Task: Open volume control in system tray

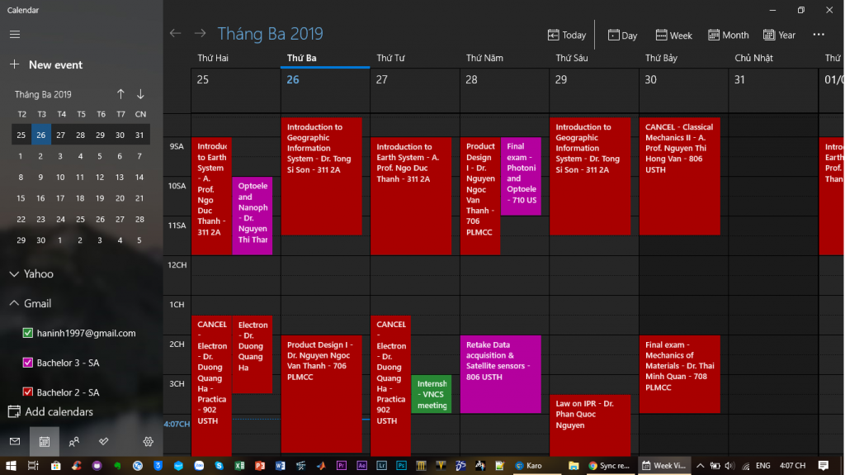Action: click(729, 465)
